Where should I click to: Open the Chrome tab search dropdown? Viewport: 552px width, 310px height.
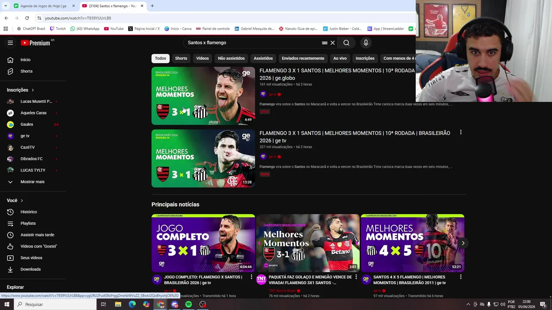(x=6, y=6)
